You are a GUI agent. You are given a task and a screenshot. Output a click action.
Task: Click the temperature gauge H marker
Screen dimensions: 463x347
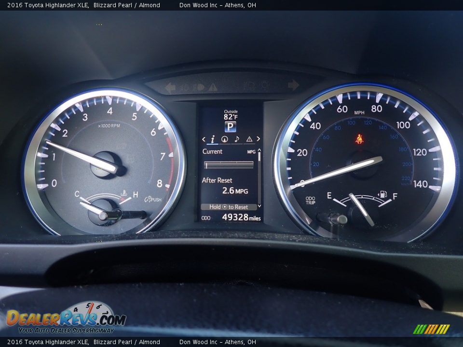tap(136, 194)
